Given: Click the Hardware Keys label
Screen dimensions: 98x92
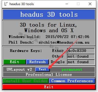Looking at the screenshot, I should [x=26, y=51].
